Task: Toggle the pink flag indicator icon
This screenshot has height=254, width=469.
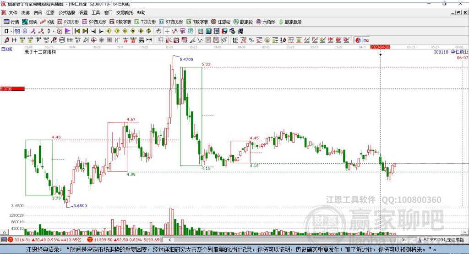Action: point(68,31)
